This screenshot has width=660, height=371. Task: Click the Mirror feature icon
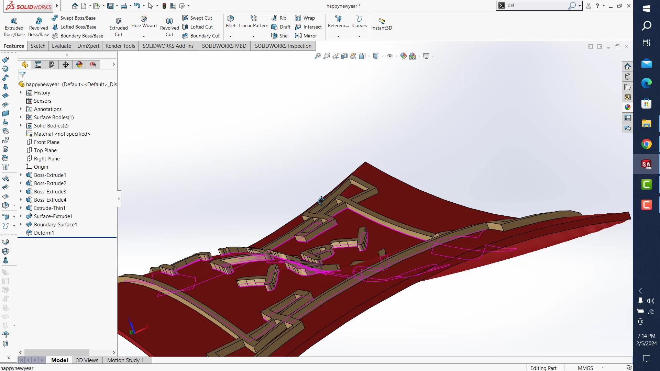point(306,36)
